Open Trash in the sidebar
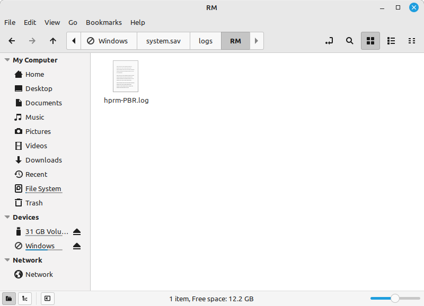The height and width of the screenshot is (306, 424). [x=34, y=203]
